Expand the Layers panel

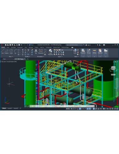coord(60,57)
